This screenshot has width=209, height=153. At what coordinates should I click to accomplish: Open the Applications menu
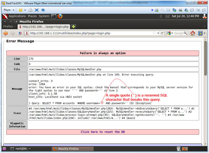point(17,16)
